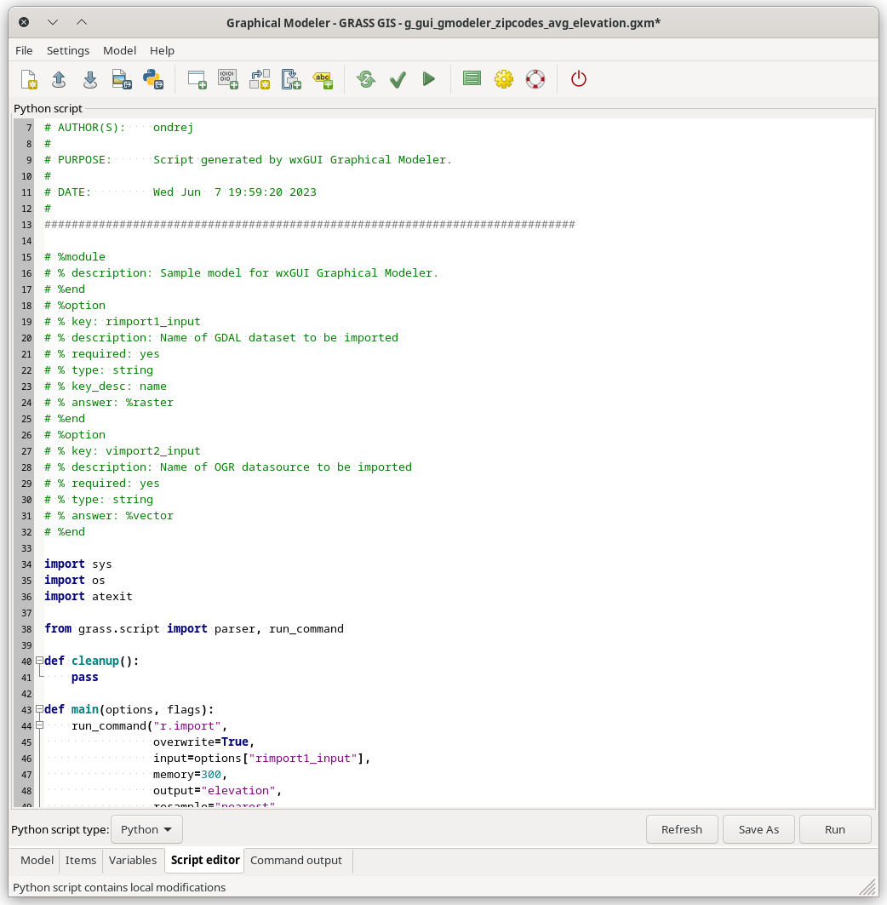Switch to the Command output tab
Viewport: 887px width, 905px height.
296,860
